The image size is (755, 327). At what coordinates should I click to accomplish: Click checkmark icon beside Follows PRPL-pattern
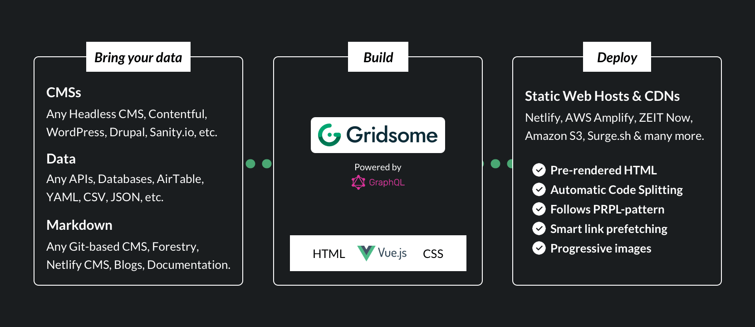point(539,209)
